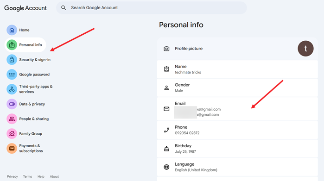The image size is (324, 181).
Task: Click the camera icon beside Profile picture
Action: tap(166, 49)
